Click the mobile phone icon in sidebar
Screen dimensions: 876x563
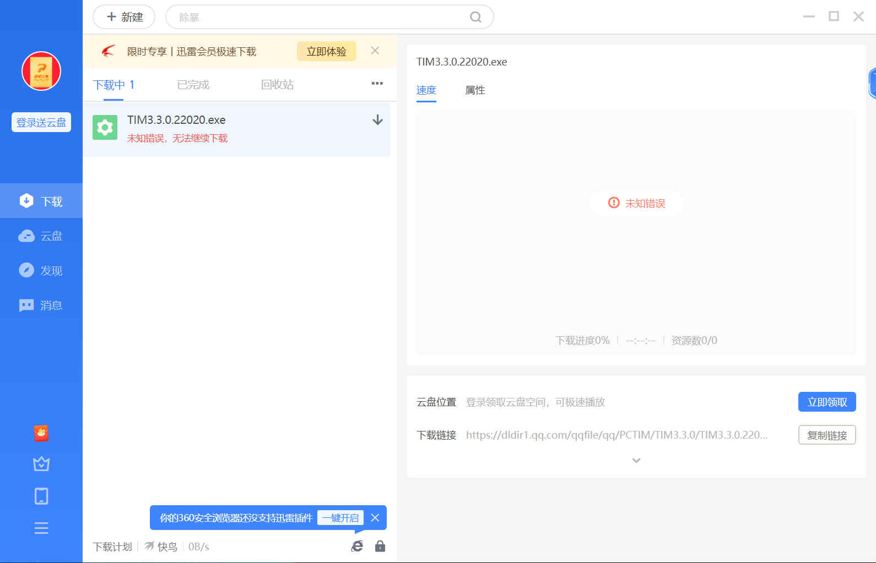41,496
